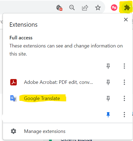Select Adobe Acrobat PDF edit entry
The height and width of the screenshot is (141, 133).
(x=58, y=82)
